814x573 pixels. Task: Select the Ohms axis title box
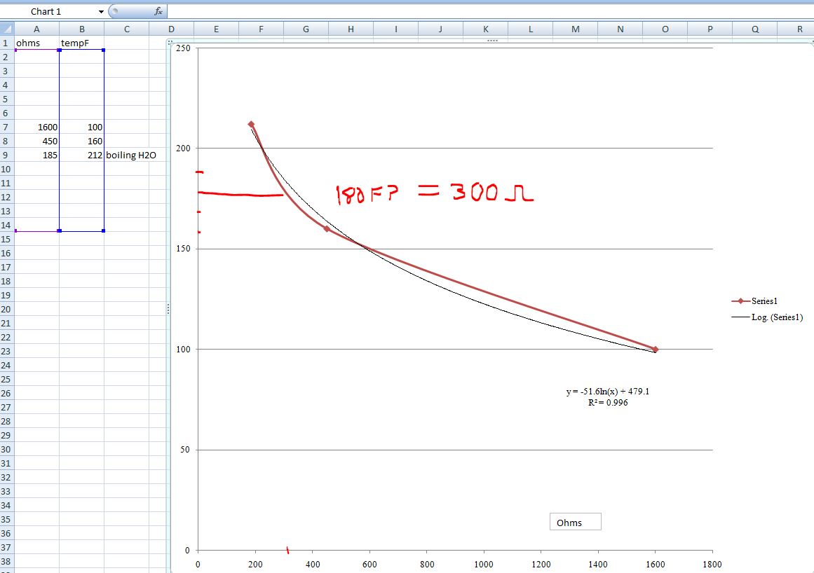tap(575, 523)
